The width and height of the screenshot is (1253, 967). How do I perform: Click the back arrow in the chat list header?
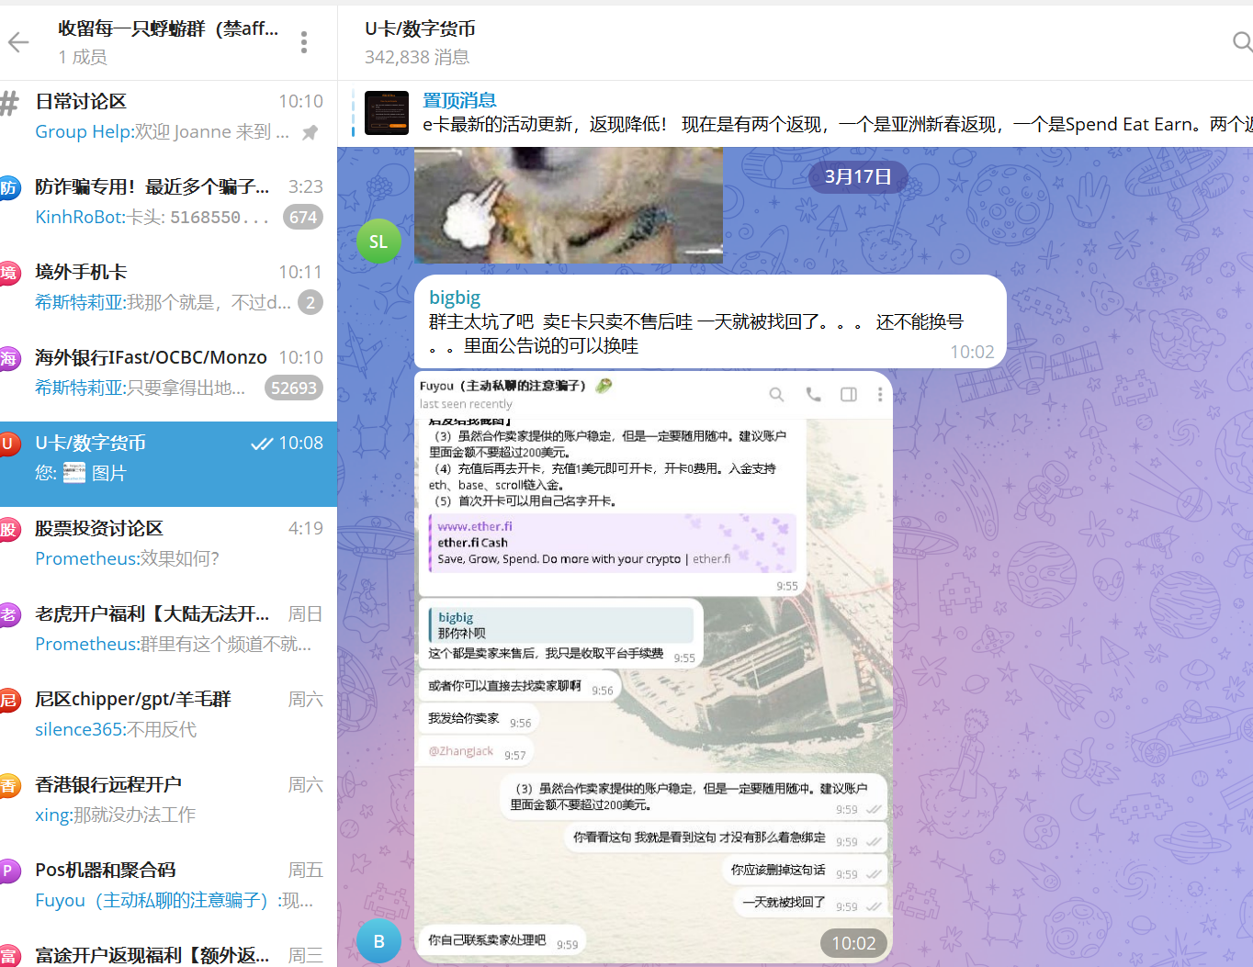(17, 41)
